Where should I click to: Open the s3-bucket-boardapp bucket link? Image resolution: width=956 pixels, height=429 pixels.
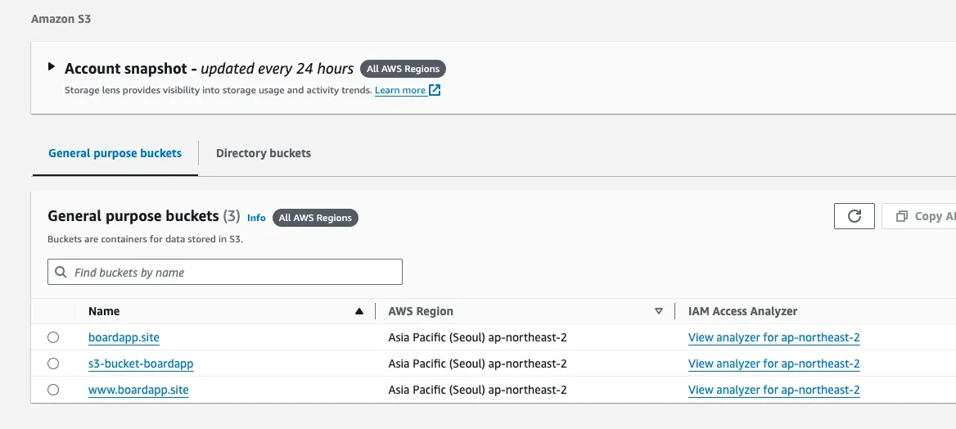[141, 364]
